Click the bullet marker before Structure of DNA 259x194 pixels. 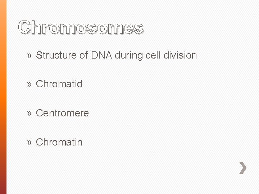point(29,56)
